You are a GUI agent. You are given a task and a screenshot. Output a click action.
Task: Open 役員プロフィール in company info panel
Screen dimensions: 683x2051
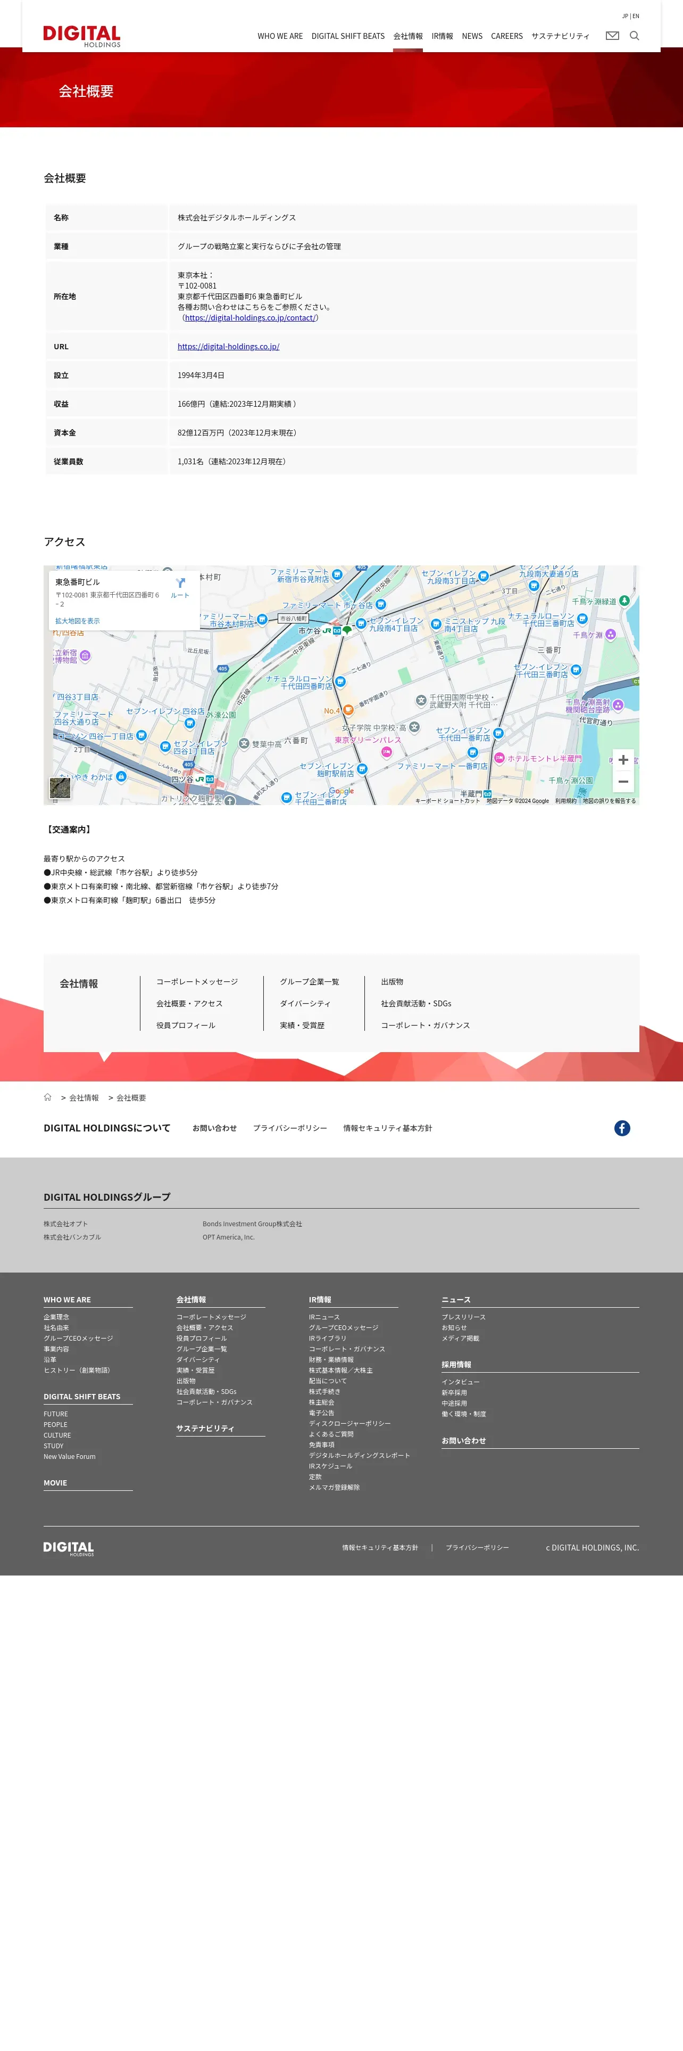point(186,1025)
